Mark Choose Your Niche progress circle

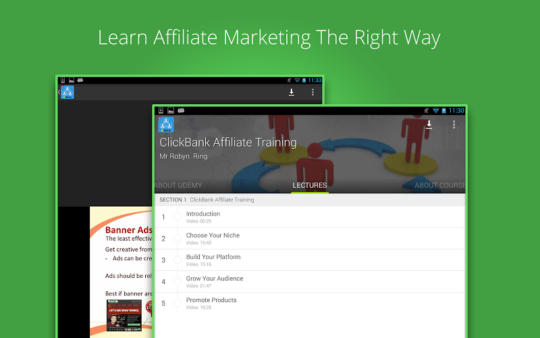178,239
